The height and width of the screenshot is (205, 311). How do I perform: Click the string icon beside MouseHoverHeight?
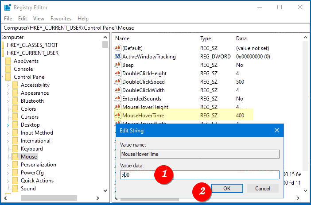(117, 107)
